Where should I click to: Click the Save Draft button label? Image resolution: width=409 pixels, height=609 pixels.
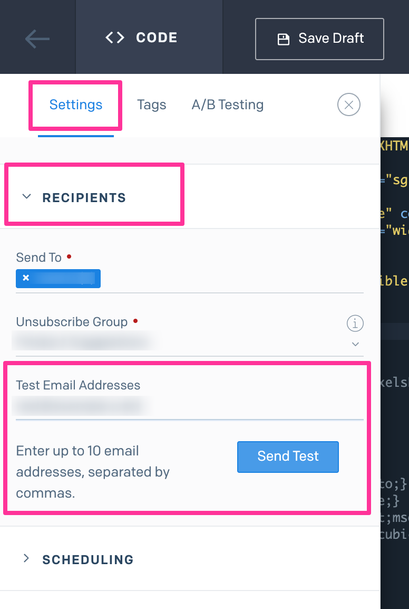coord(331,39)
